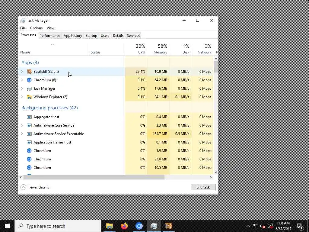Open the notification center icon

(x=299, y=226)
